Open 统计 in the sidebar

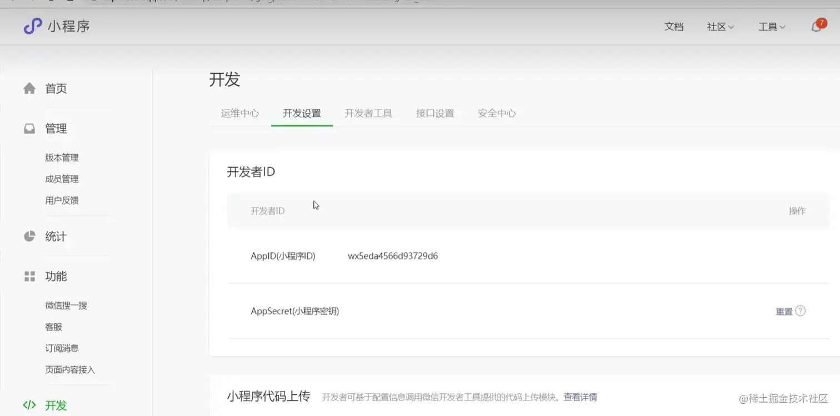coord(56,237)
